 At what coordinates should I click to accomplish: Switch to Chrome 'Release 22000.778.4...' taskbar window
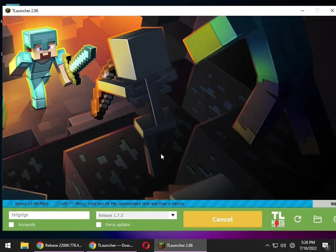click(59, 245)
